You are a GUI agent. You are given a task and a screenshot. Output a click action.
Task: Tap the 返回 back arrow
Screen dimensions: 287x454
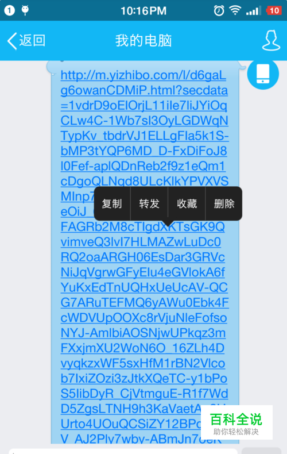click(12, 41)
